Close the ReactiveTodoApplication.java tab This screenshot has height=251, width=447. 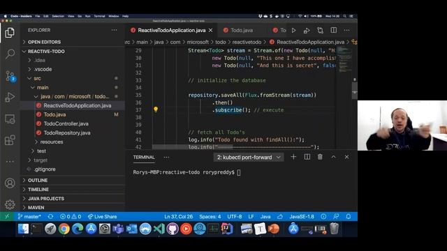(211, 30)
